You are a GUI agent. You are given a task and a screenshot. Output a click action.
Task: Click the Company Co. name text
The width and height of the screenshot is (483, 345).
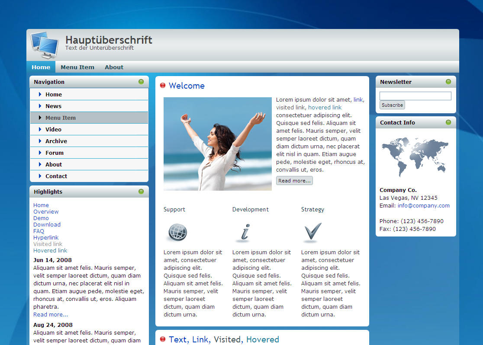point(398,190)
